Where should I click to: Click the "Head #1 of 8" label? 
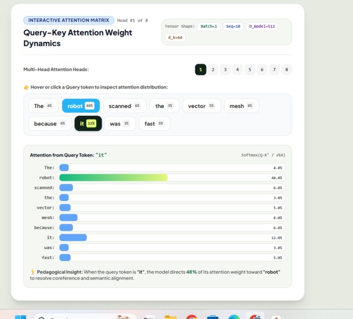[x=132, y=21]
